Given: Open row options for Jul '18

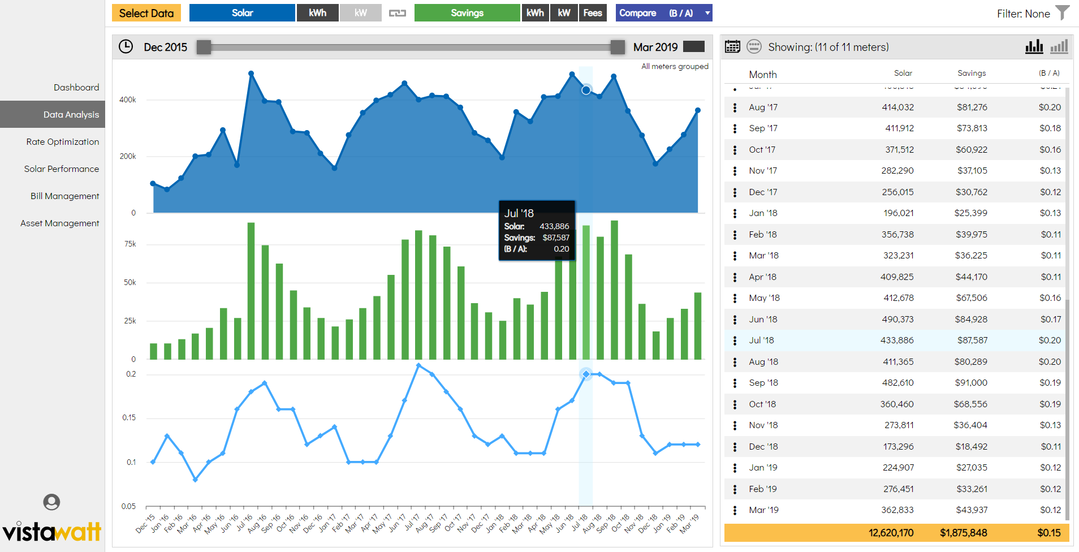Looking at the screenshot, I should 735,340.
